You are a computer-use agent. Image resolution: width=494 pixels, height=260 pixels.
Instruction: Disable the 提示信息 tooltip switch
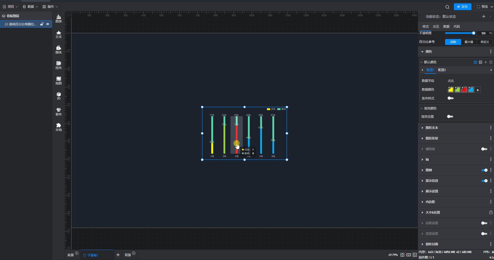pos(484,181)
